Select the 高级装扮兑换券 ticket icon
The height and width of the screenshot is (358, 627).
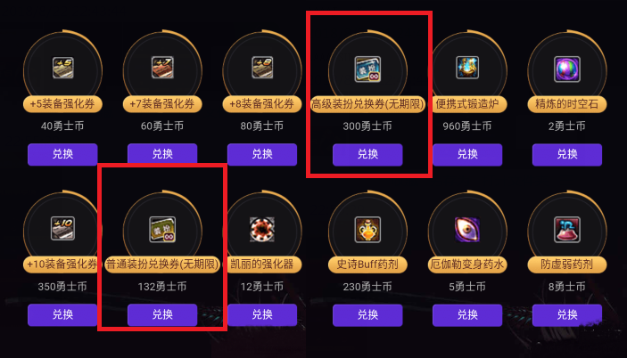click(x=367, y=69)
